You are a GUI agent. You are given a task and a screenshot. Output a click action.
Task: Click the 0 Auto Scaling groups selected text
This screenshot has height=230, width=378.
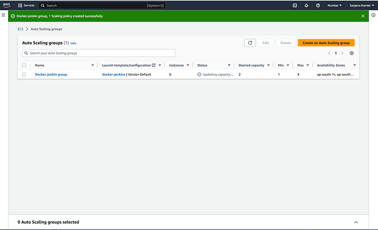pyautogui.click(x=48, y=222)
